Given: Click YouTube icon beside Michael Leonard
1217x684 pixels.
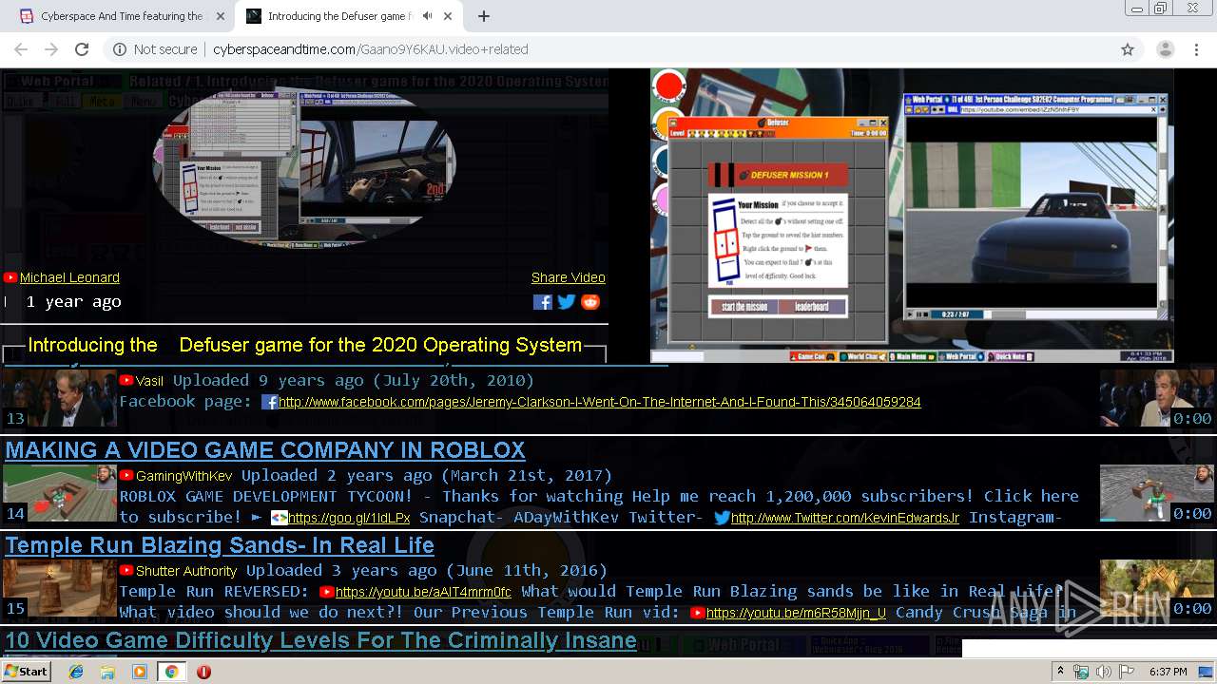Looking at the screenshot, I should pyautogui.click(x=10, y=277).
